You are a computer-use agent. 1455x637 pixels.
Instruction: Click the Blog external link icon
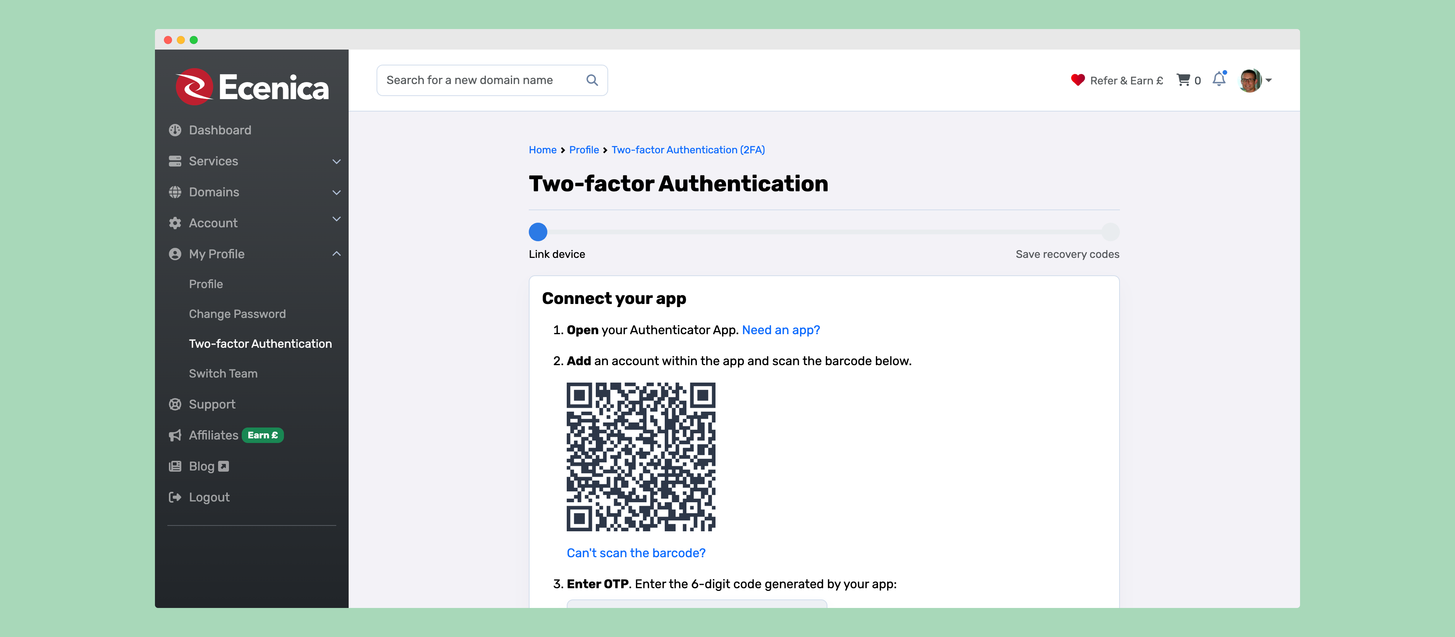point(224,467)
